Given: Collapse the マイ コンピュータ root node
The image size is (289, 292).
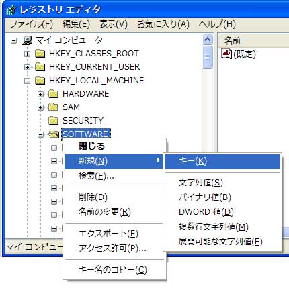Looking at the screenshot, I should click(14, 41).
